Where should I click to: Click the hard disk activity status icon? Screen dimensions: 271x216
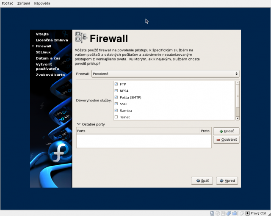pos(212,213)
